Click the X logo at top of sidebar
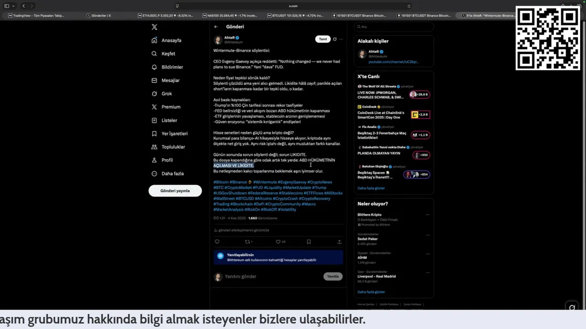The width and height of the screenshot is (586, 329). tap(154, 27)
